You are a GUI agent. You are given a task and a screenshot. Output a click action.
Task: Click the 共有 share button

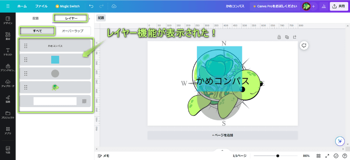339,6
